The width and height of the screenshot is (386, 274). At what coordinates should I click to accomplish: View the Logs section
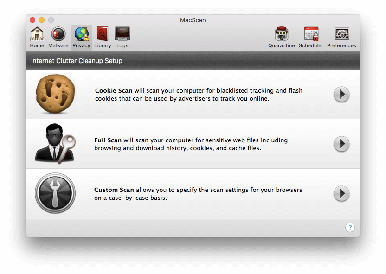pos(122,36)
